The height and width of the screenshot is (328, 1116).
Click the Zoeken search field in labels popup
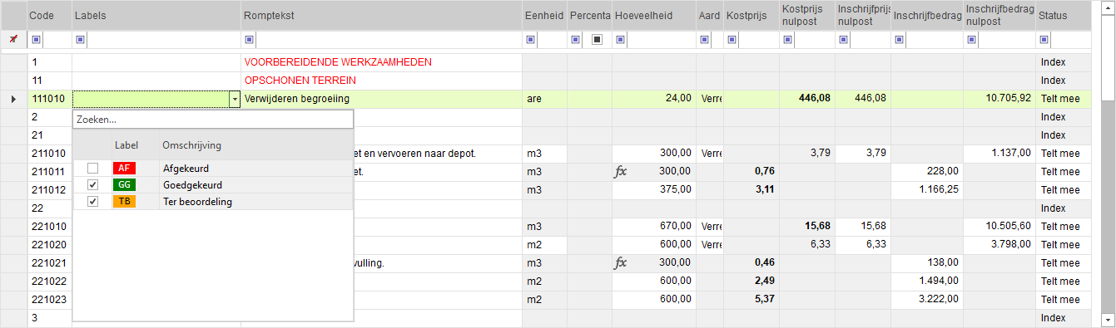coord(213,120)
